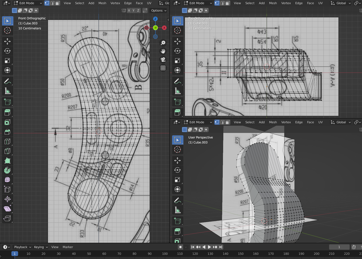Open the Edit Mode dropdown in perspective viewport
Screen dimensions: 362x259
pyautogui.click(x=197, y=122)
